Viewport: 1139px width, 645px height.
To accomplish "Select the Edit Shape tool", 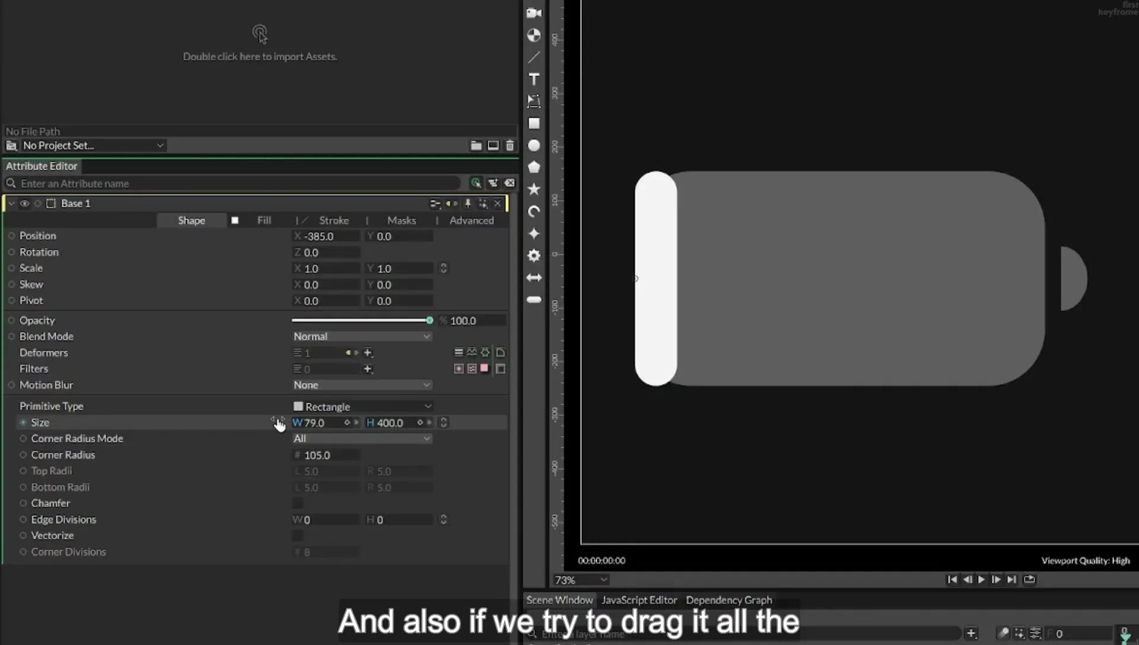I will pyautogui.click(x=534, y=101).
